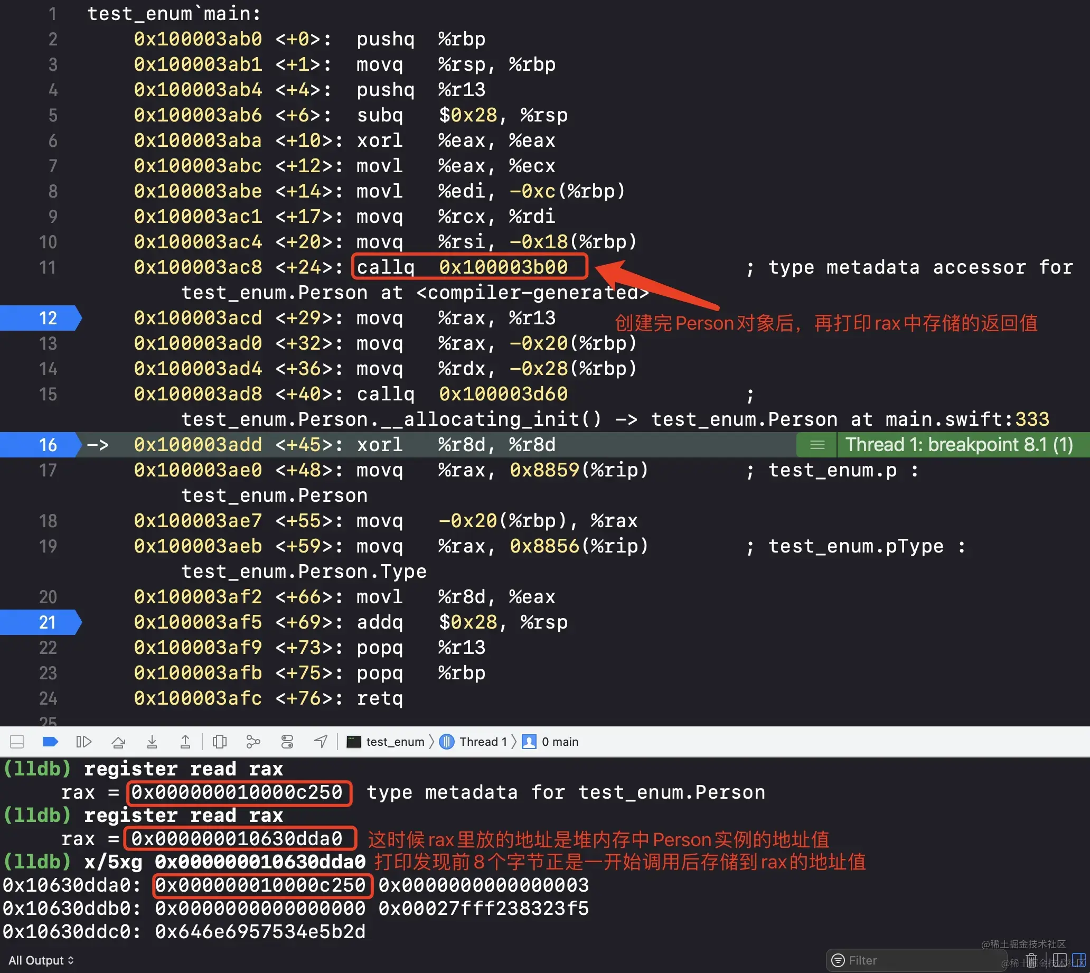Click line number 11 in the gutter
1090x973 pixels.
(48, 267)
